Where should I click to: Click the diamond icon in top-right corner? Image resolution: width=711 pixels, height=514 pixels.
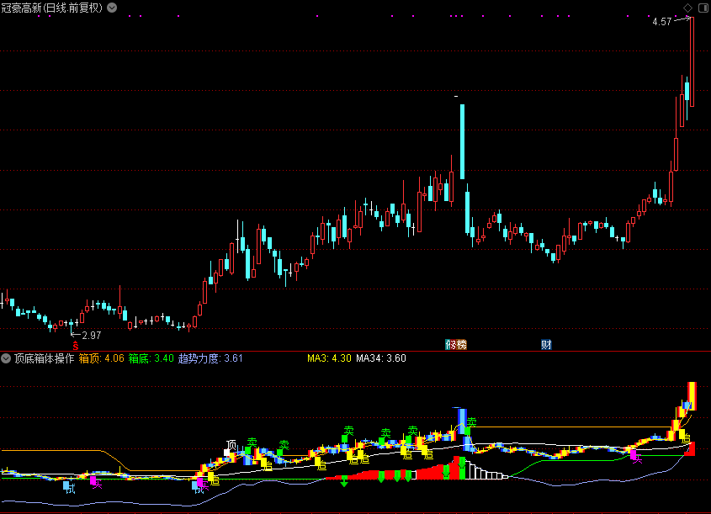(688, 8)
